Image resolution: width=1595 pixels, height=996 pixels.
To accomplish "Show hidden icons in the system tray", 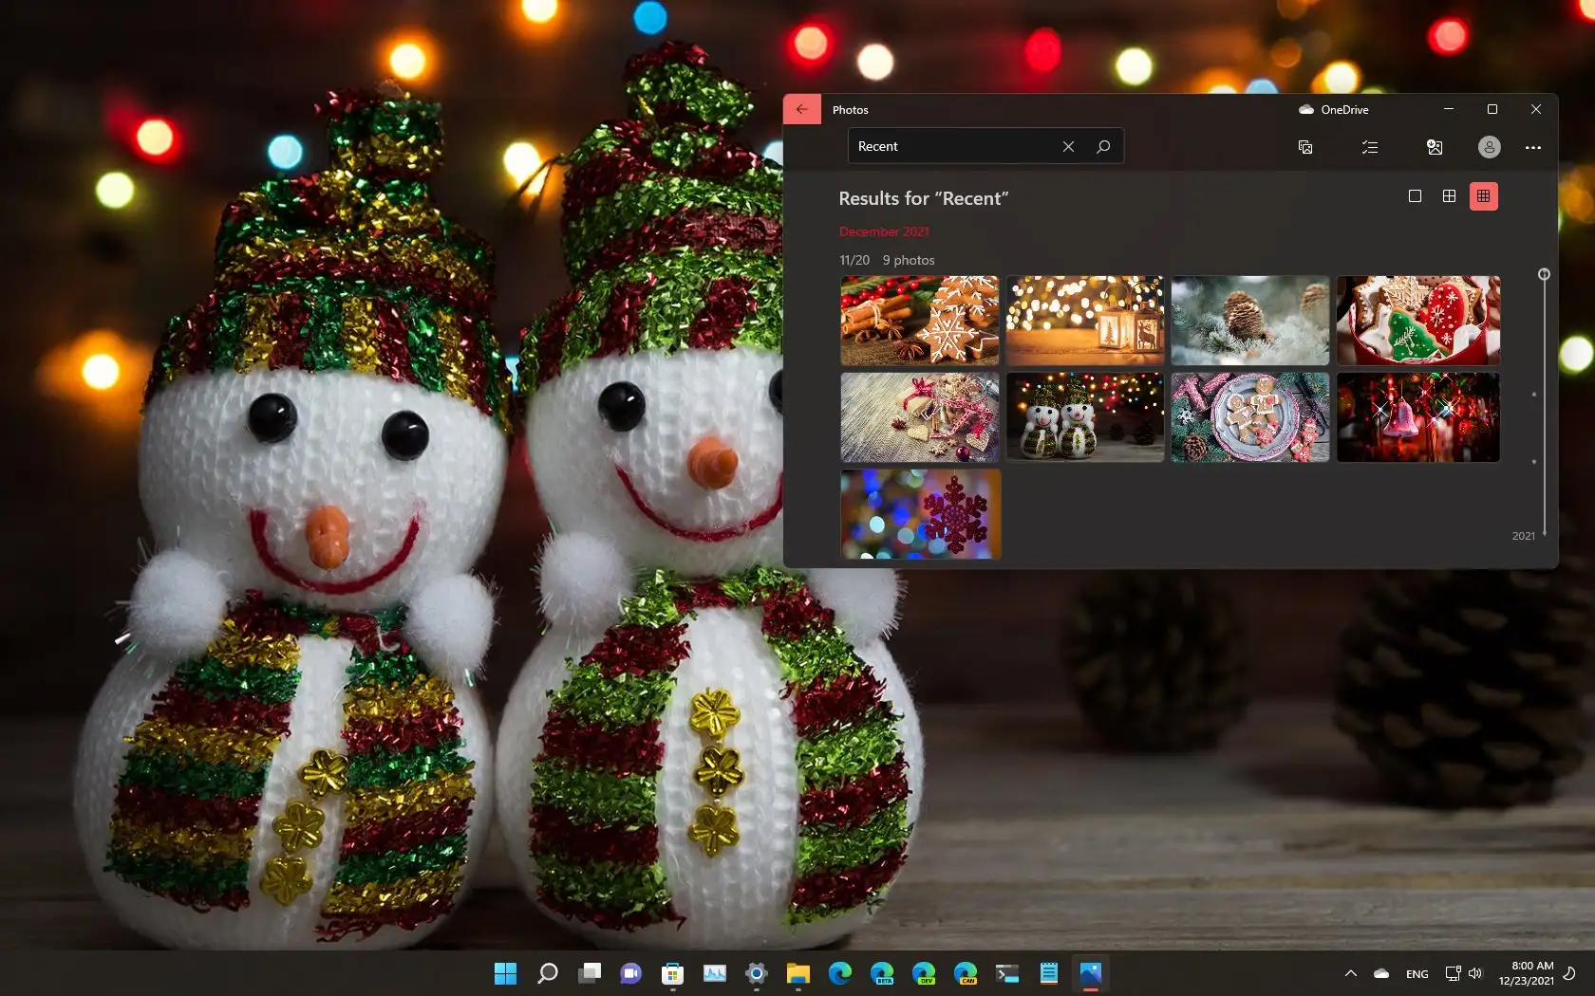I will point(1350,973).
